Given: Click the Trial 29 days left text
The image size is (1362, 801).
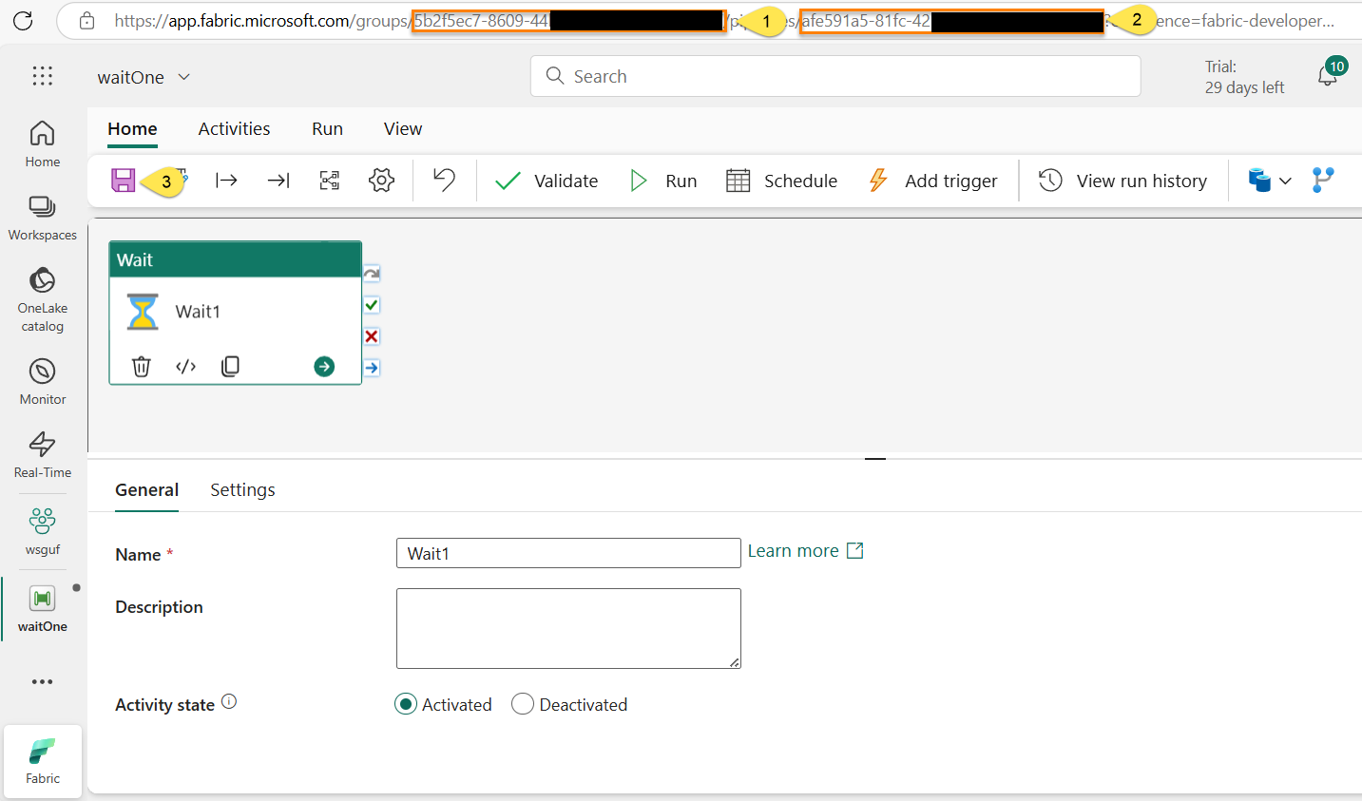Looking at the screenshot, I should pyautogui.click(x=1244, y=77).
